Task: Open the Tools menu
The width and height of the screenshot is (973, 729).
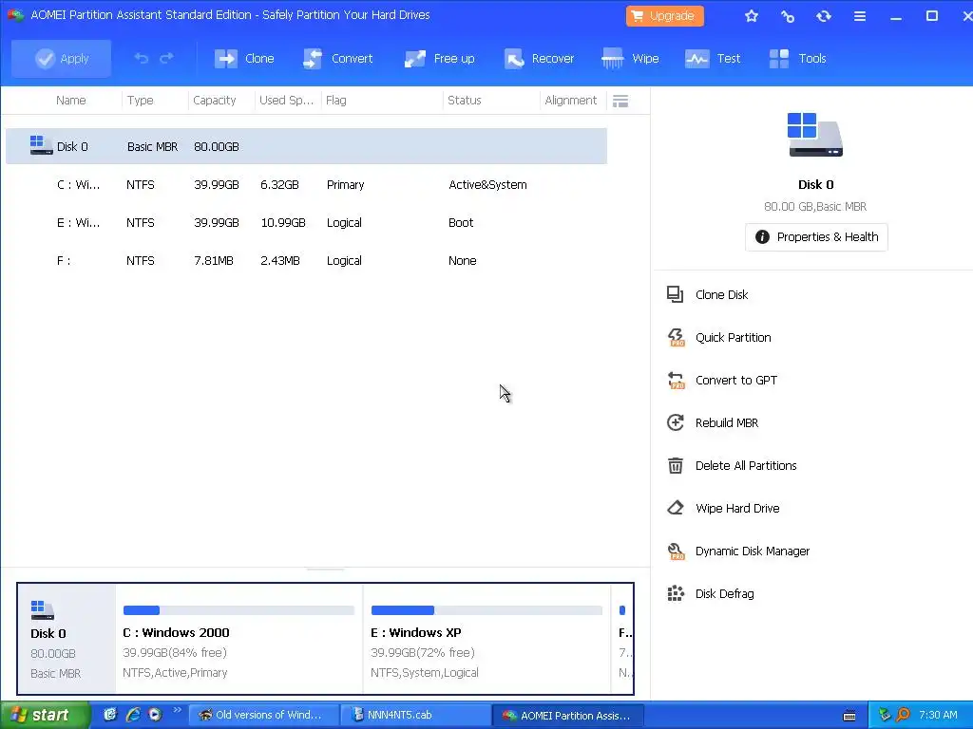Action: [x=797, y=58]
